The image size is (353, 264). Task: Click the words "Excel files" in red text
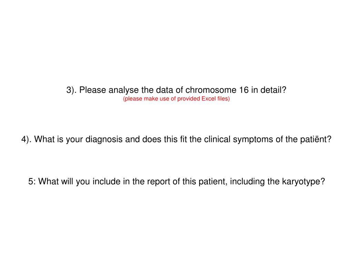click(x=215, y=99)
